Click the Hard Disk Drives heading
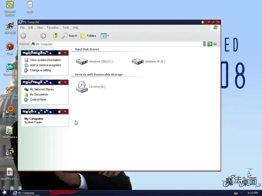The height and width of the screenshot is (196, 262). pos(87,49)
